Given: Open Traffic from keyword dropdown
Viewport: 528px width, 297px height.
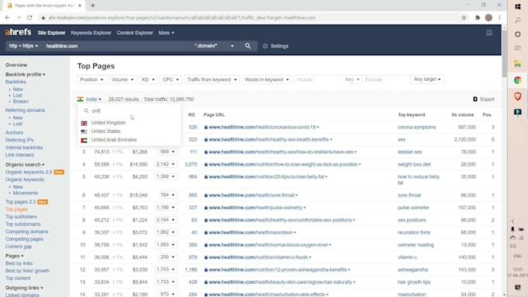Looking at the screenshot, I should (x=212, y=79).
